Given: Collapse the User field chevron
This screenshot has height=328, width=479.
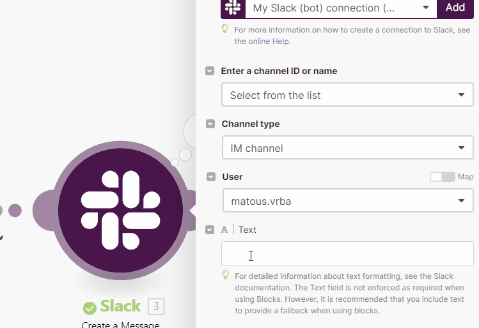Looking at the screenshot, I should 211,177.
